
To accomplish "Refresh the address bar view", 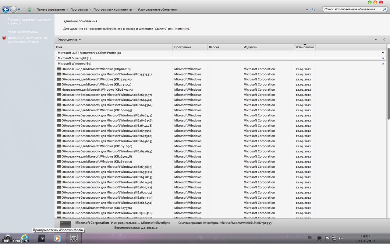I will 313,10.
